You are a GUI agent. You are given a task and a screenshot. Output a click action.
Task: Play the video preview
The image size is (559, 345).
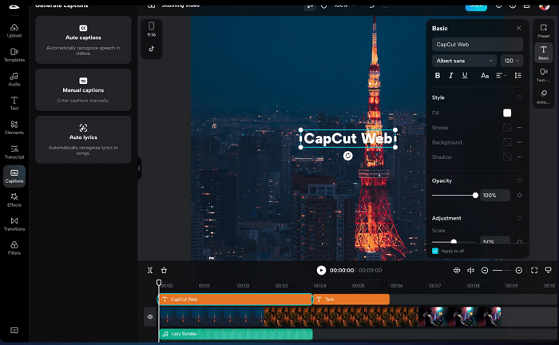coord(321,271)
